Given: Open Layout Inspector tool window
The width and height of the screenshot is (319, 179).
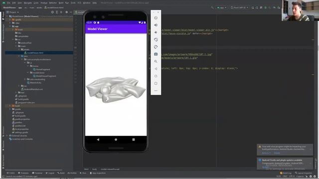Looking at the screenshot, I should 303,173.
